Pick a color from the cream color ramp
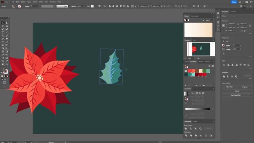This screenshot has height=143, width=254. tap(198, 30)
